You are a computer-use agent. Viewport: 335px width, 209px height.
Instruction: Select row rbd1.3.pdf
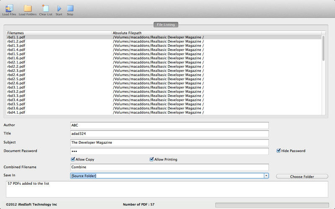(164, 46)
